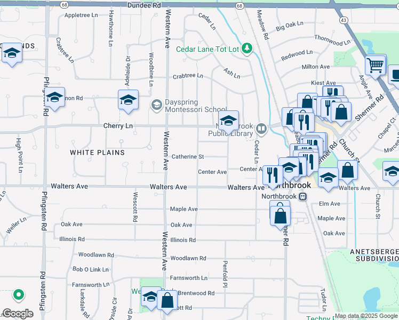
Task: Select school marker at top-left edge
Action: point(12,53)
